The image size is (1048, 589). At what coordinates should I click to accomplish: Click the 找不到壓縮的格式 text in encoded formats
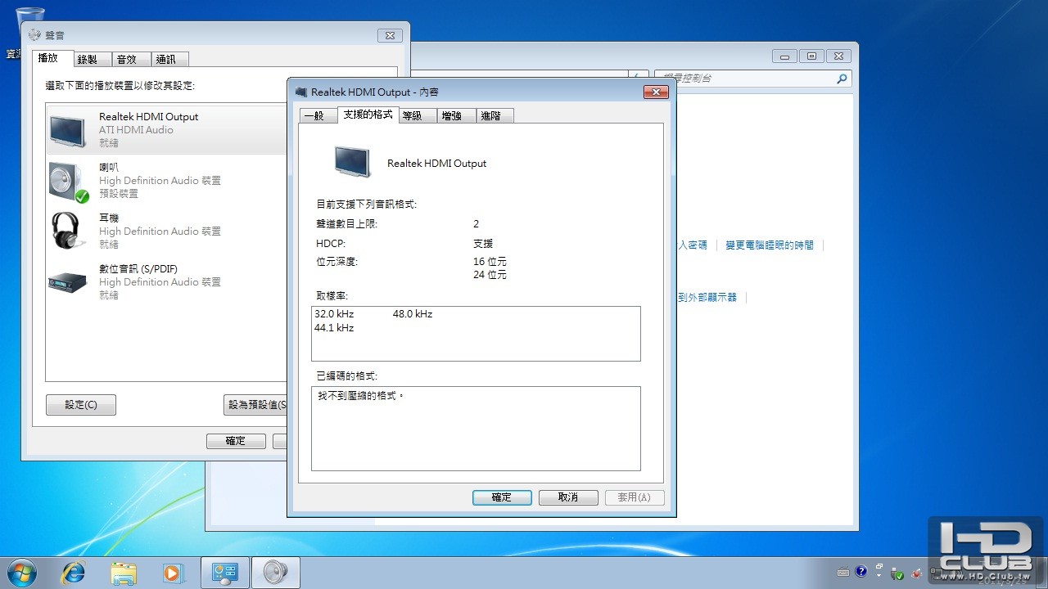pos(361,396)
